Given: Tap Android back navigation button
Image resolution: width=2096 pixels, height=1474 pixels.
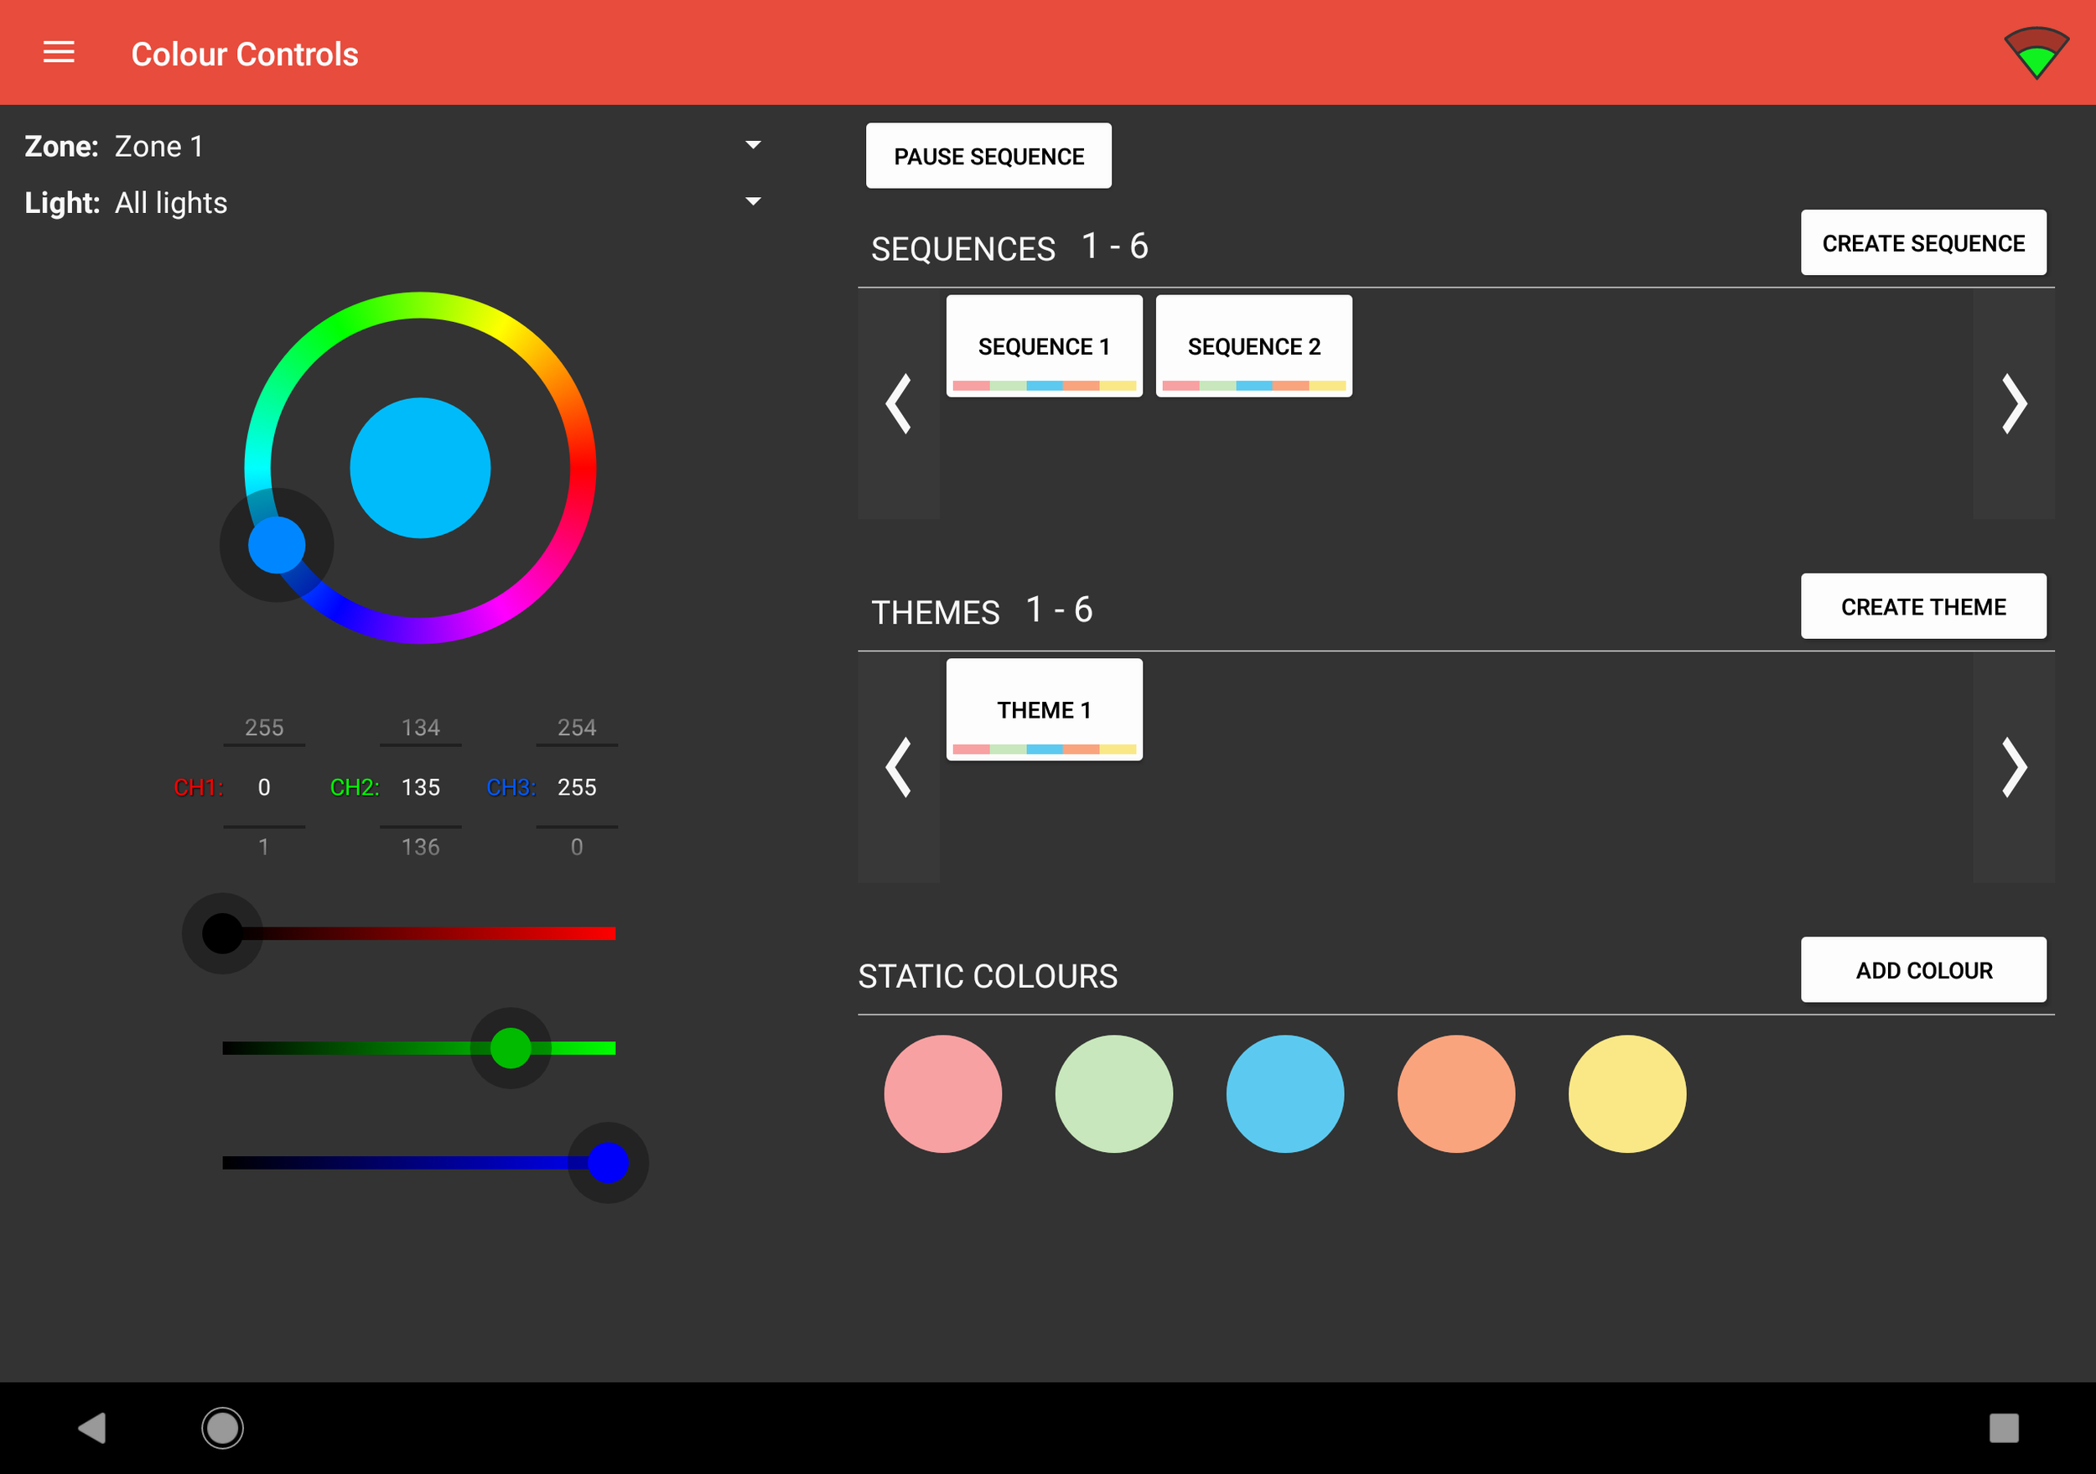Looking at the screenshot, I should (x=92, y=1427).
